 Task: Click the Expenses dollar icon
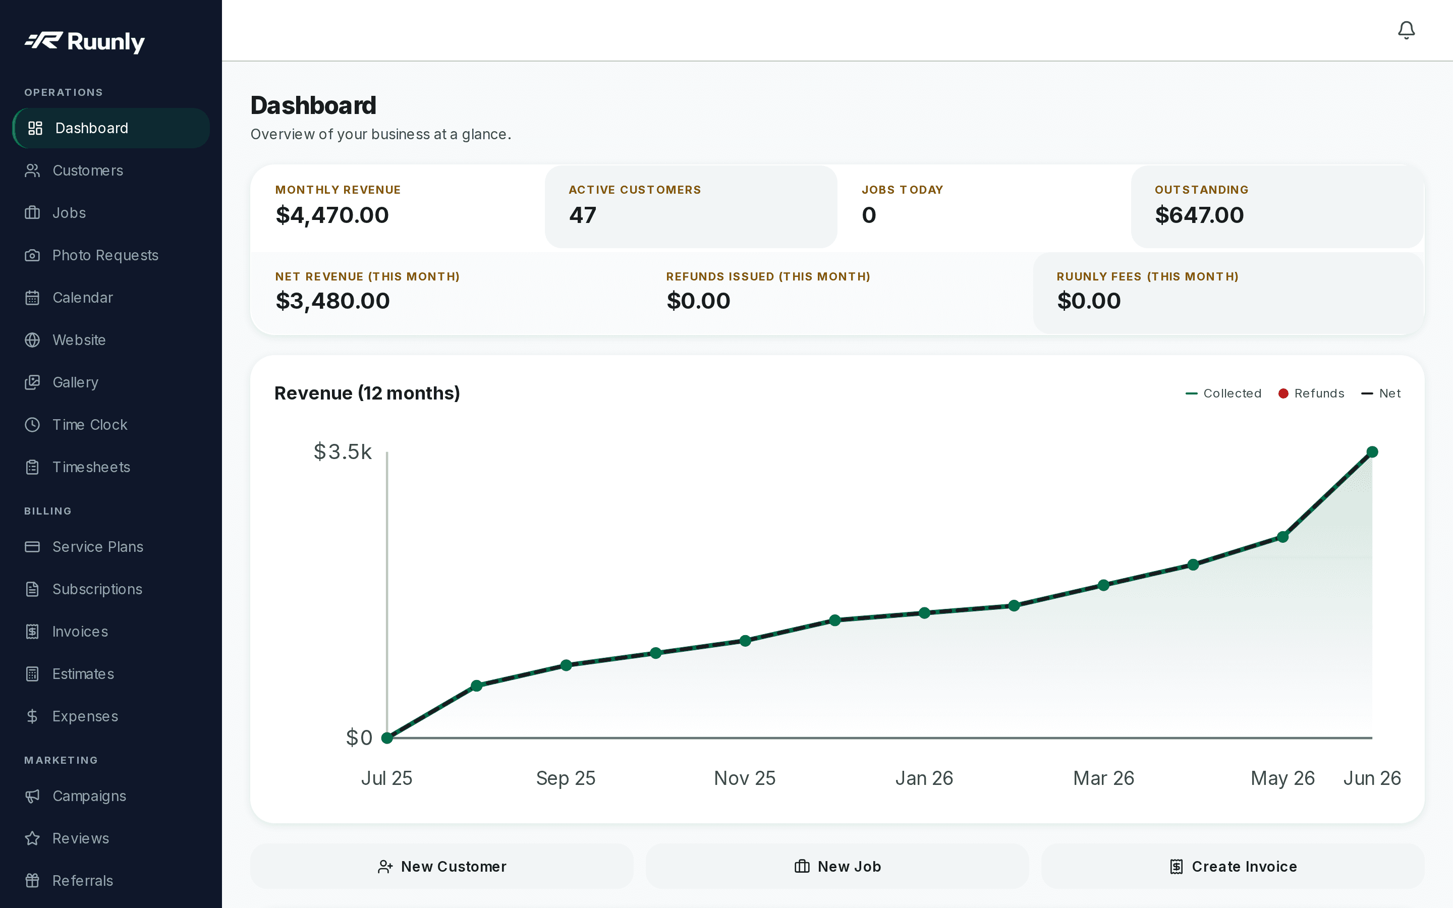(x=32, y=716)
